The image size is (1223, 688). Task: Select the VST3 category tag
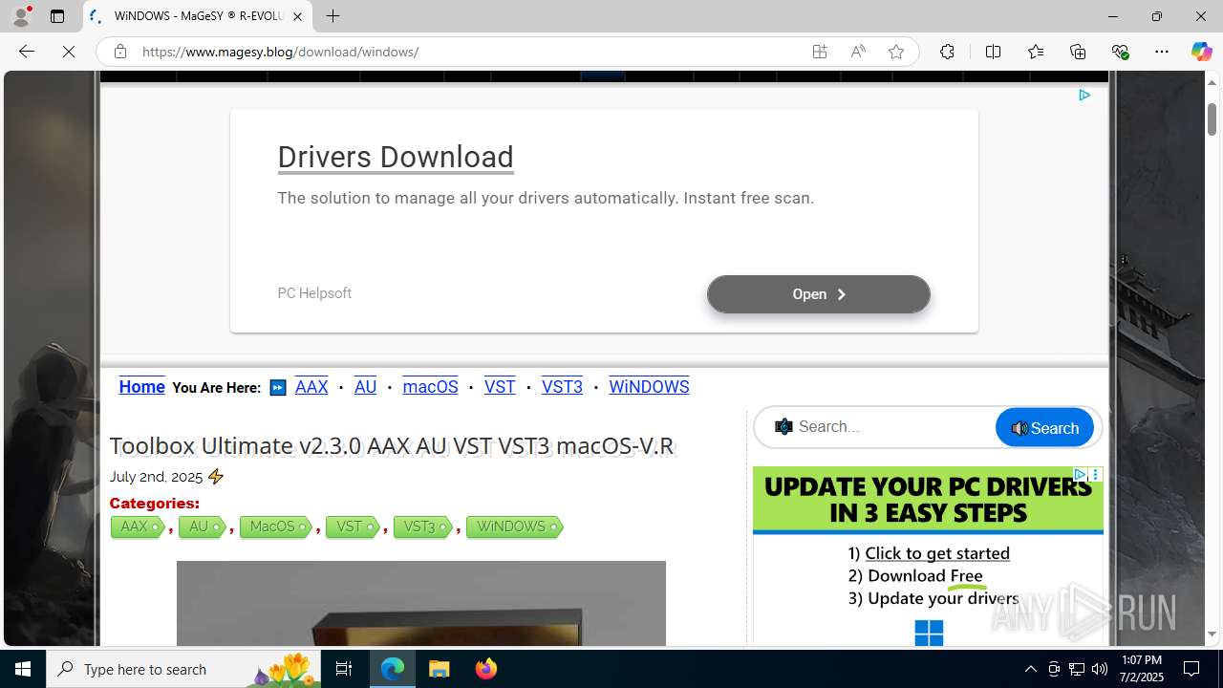[422, 527]
